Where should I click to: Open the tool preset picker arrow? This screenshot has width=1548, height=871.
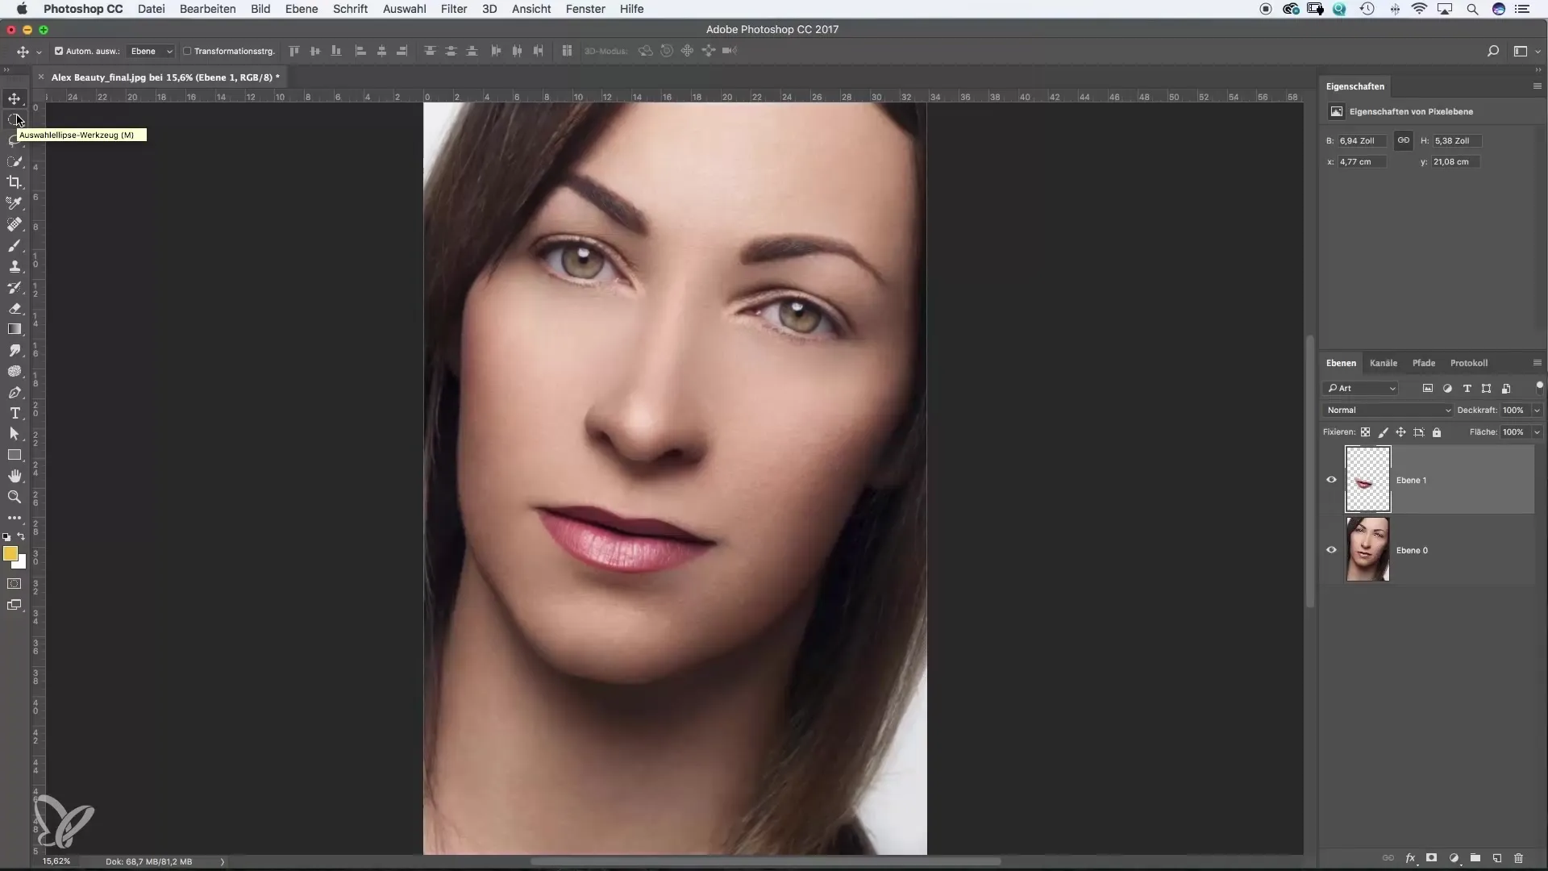(39, 52)
